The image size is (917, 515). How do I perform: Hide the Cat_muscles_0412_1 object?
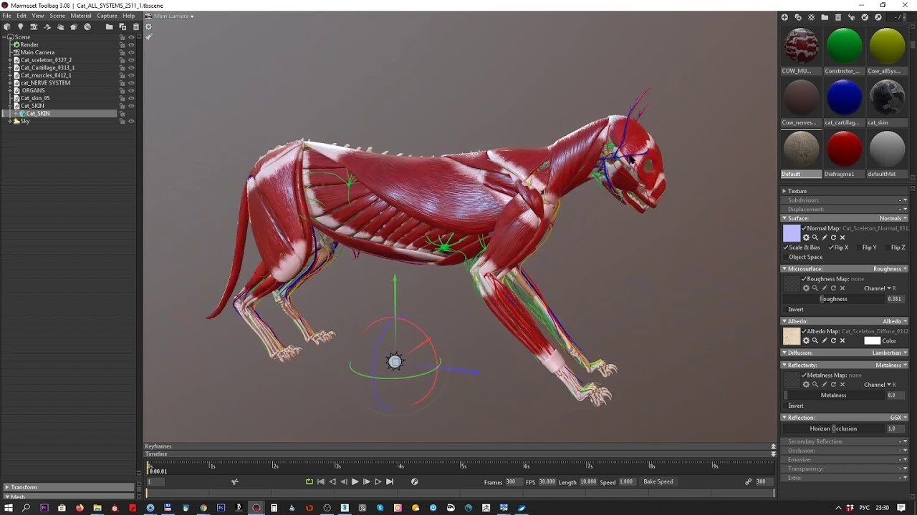131,75
